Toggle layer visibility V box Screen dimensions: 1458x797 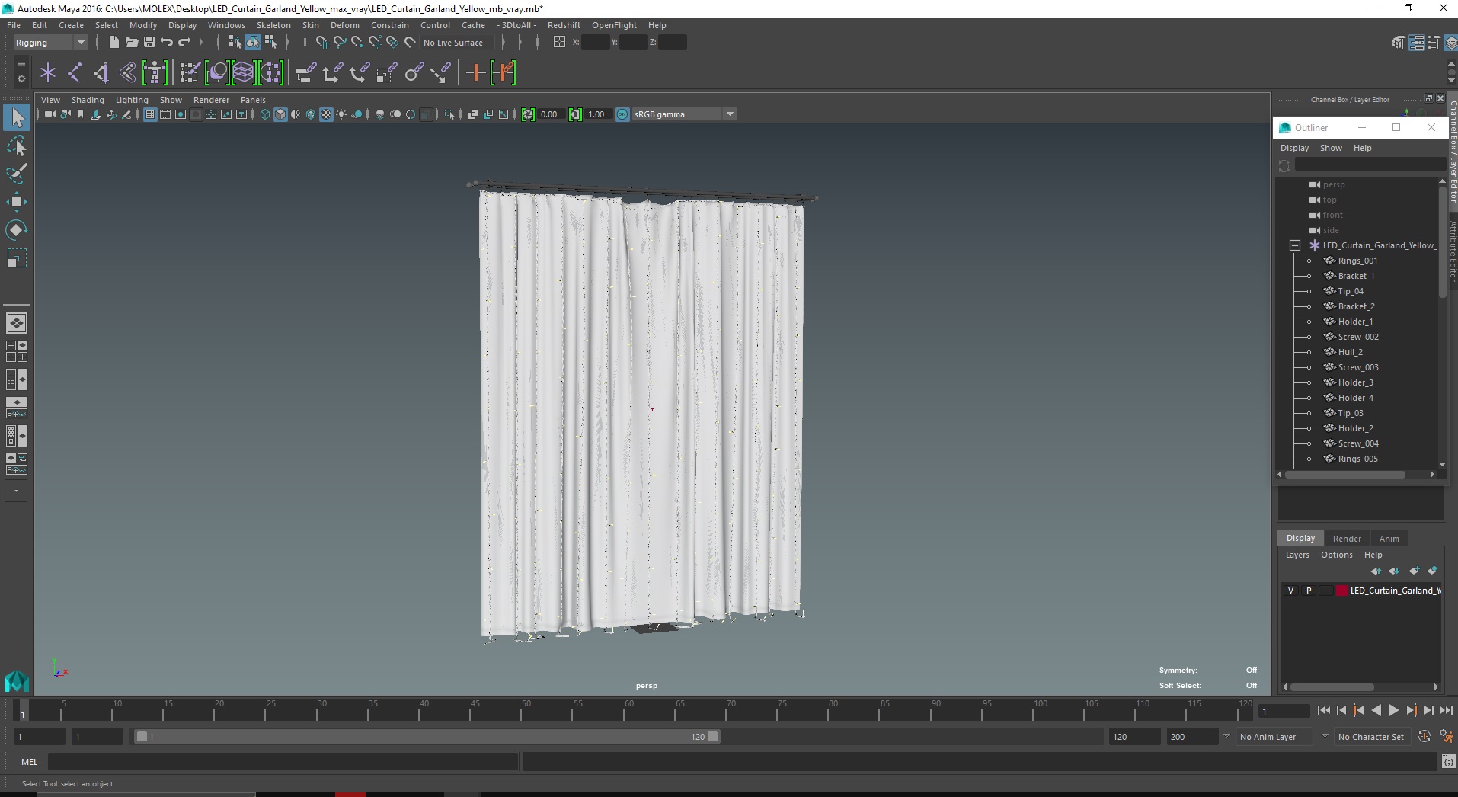tap(1290, 591)
